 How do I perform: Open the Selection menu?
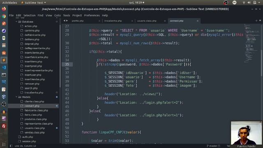point(29,15)
